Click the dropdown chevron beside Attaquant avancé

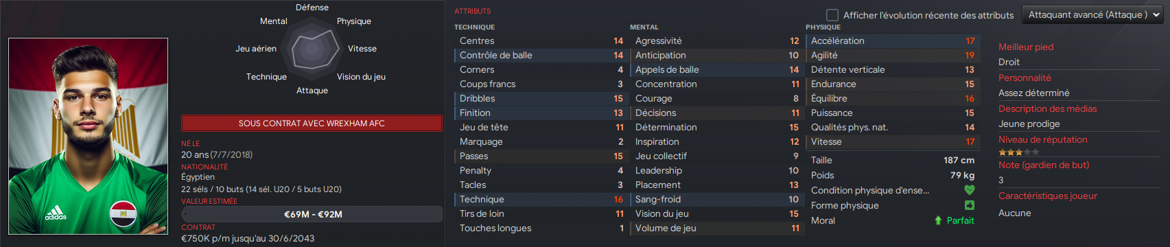(1156, 15)
